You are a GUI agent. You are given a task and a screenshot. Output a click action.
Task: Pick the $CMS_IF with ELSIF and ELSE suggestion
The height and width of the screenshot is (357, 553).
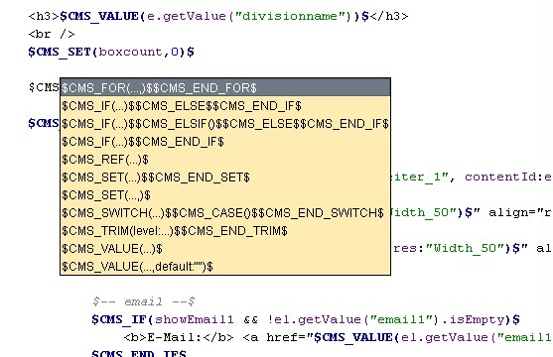point(225,124)
